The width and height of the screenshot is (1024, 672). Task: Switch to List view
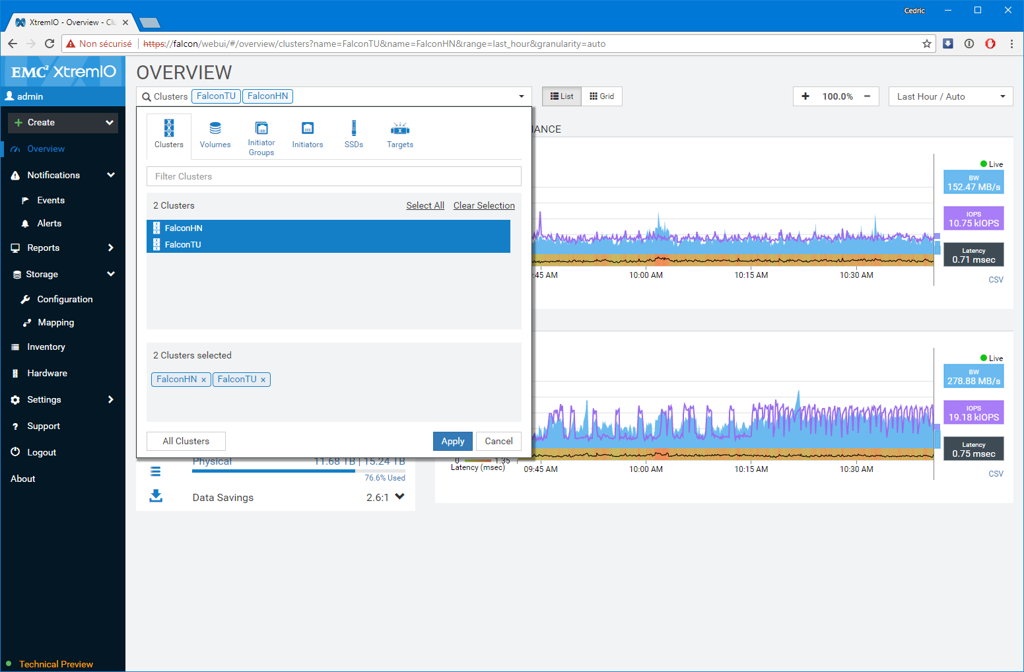click(x=562, y=96)
